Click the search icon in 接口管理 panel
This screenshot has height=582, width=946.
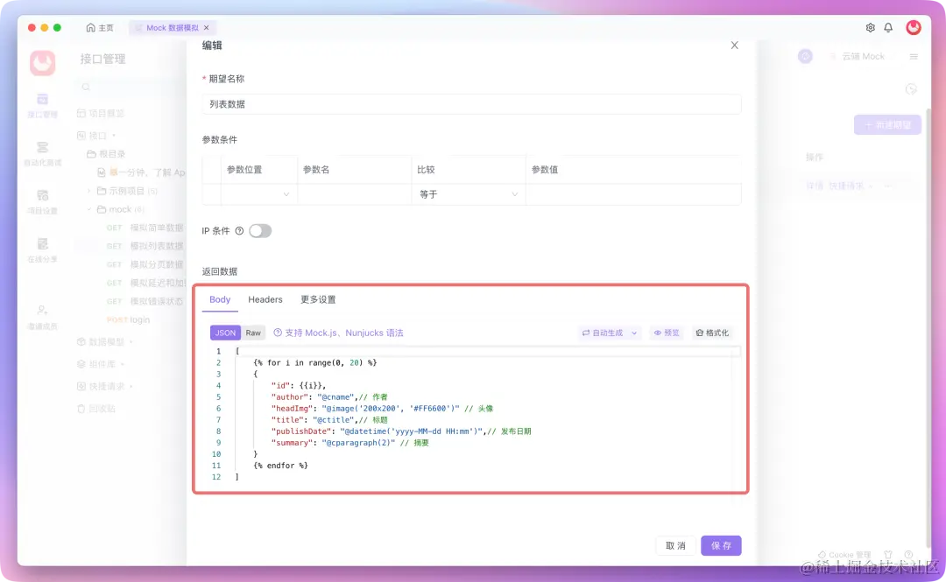(86, 88)
